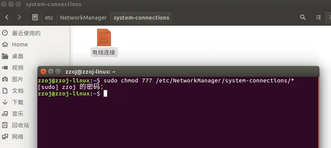Go forward with the right arrow button

coord(19,17)
